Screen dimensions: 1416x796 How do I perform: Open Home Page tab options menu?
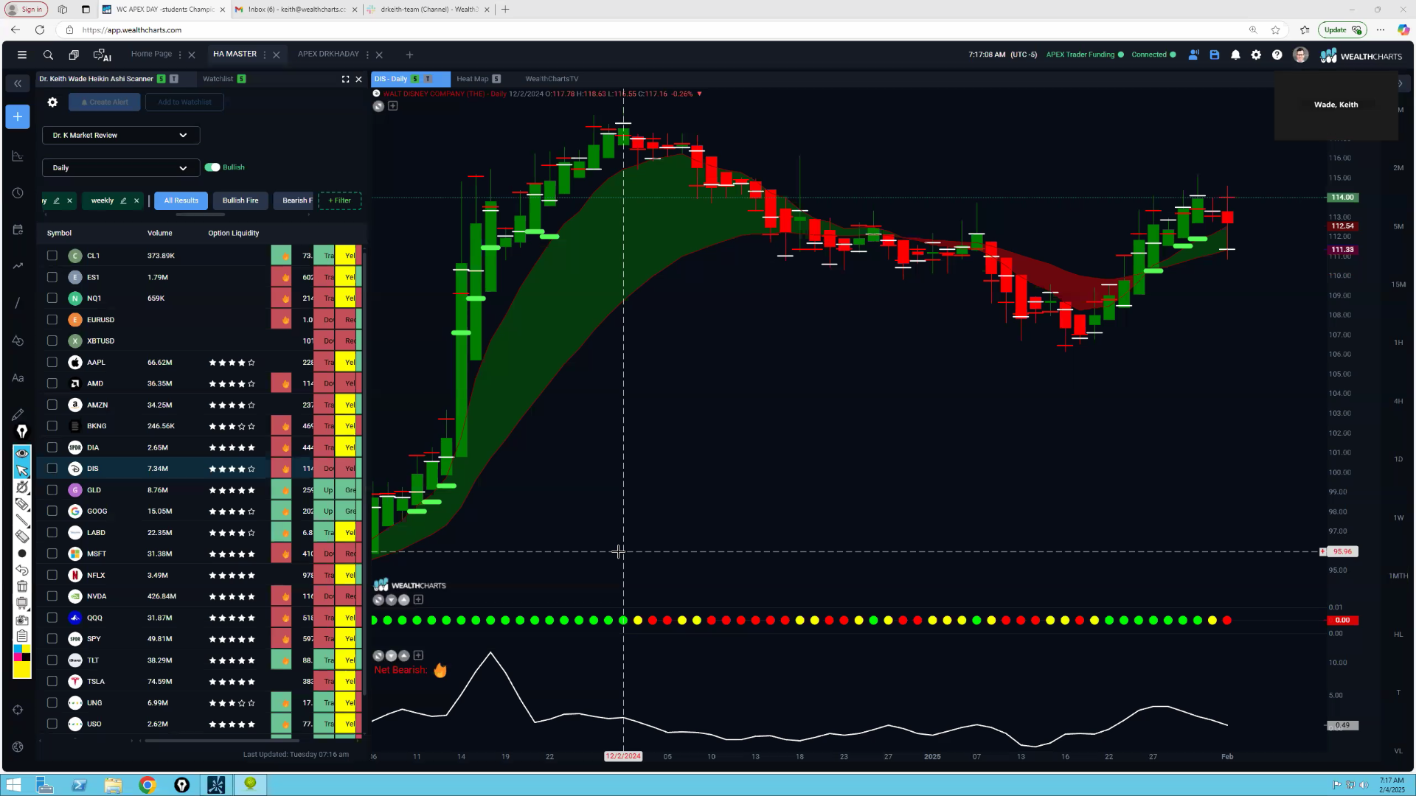point(180,55)
